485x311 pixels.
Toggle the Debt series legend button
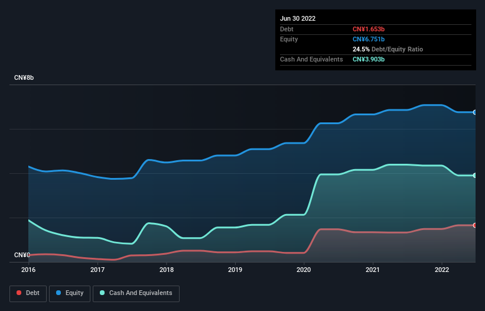click(28, 293)
